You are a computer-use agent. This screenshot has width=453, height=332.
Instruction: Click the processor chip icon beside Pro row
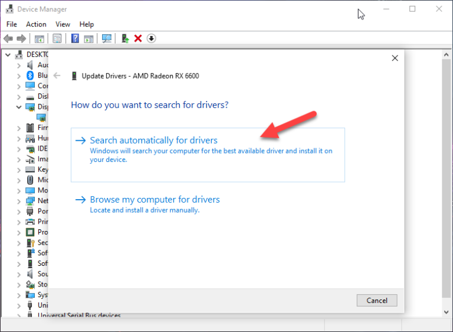(30, 232)
